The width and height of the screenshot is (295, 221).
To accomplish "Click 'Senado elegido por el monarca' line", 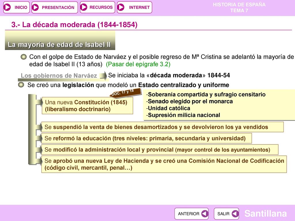I will pyautogui.click(x=189, y=101).
